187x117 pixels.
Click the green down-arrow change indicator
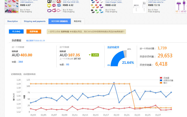[89, 55]
